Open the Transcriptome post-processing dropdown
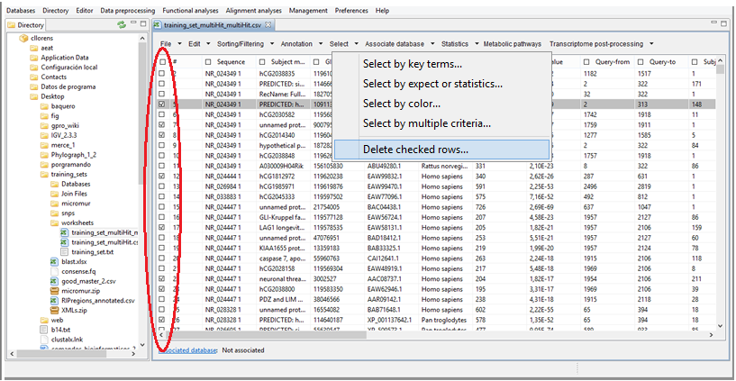736x381 pixels. coord(651,43)
